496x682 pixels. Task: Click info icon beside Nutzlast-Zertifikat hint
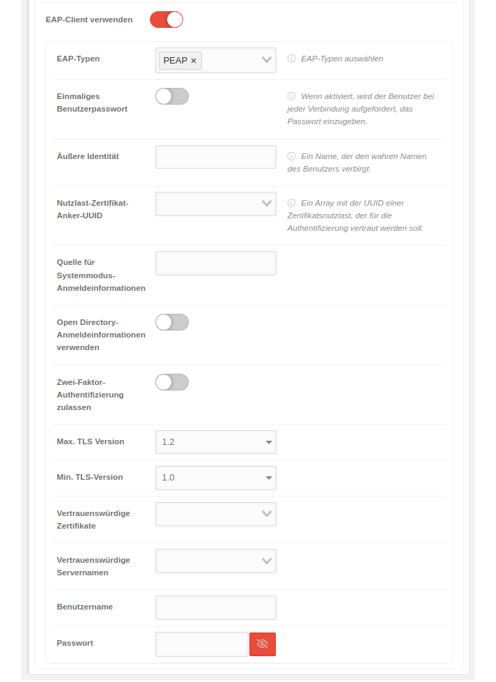[291, 203]
